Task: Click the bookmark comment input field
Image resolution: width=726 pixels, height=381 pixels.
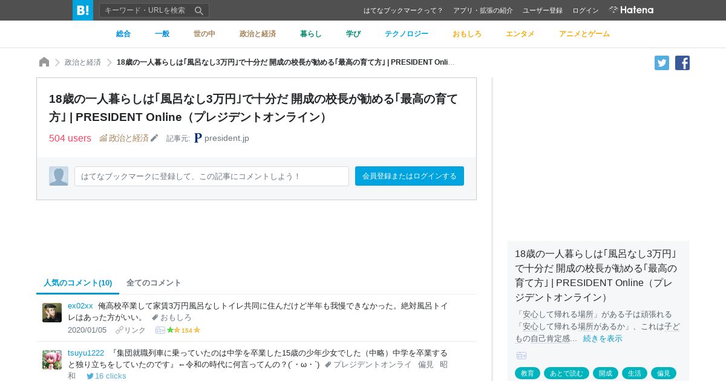Action: (212, 176)
